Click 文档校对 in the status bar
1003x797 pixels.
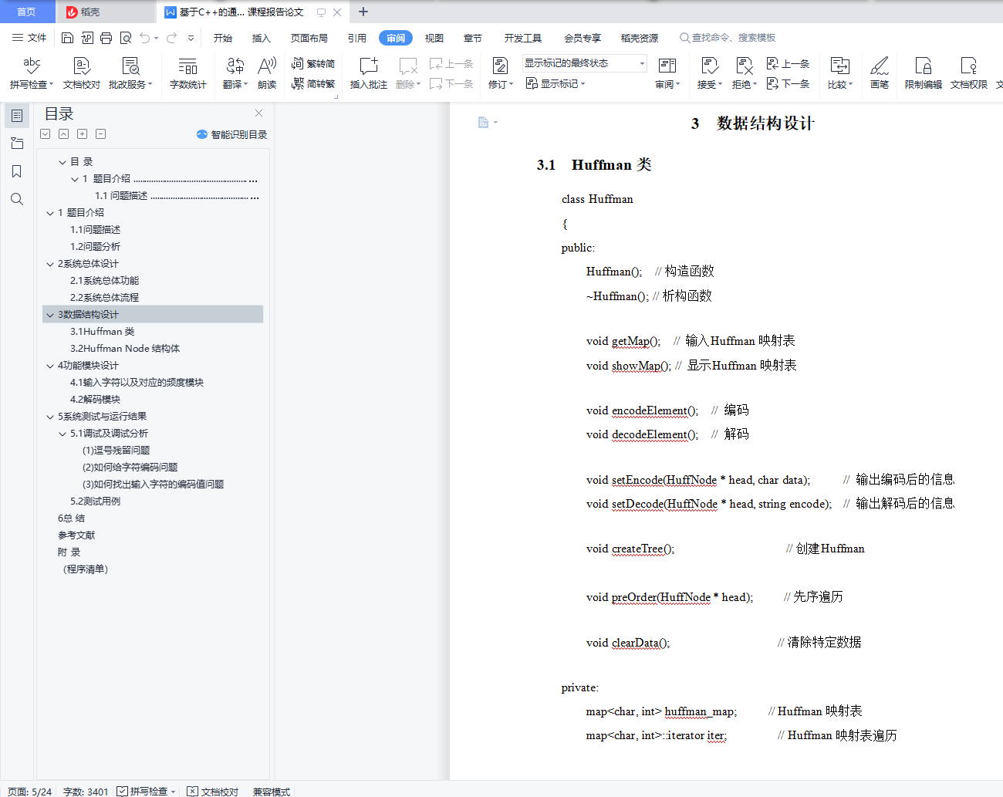[x=214, y=792]
